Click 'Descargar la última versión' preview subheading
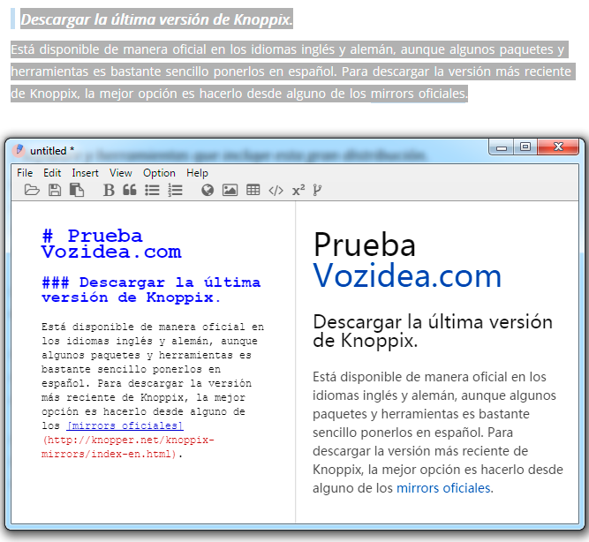 [x=433, y=331]
